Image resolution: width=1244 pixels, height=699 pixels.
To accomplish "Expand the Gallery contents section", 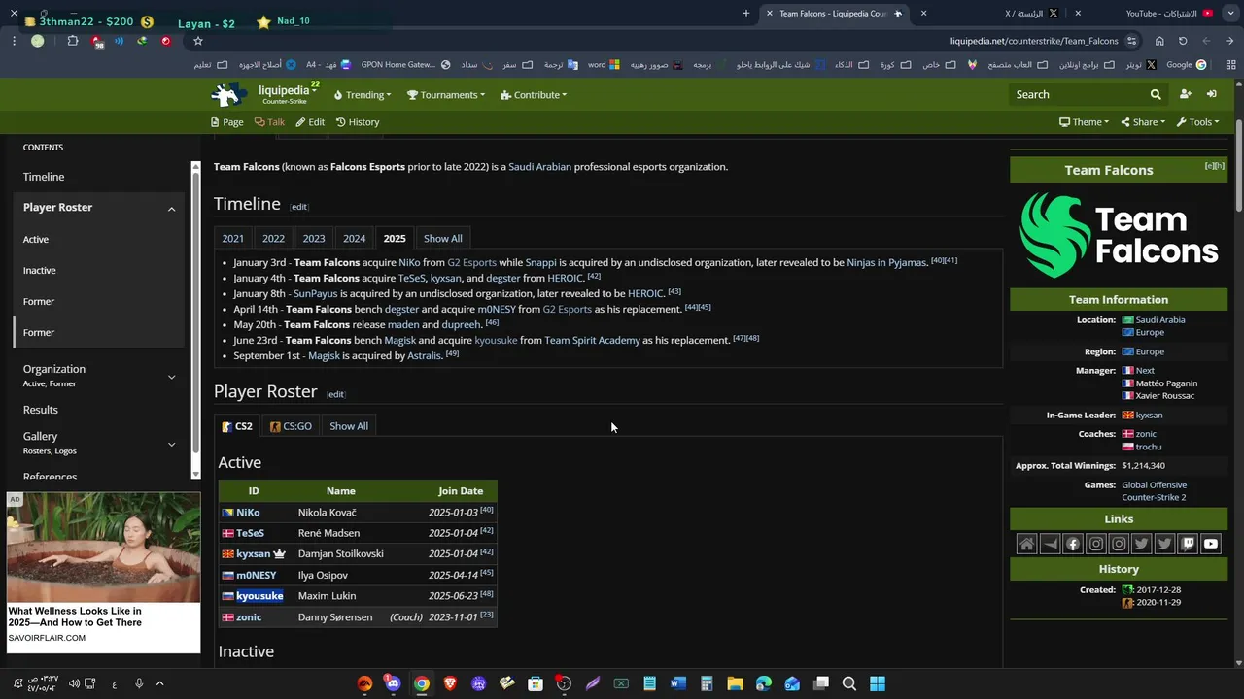I will point(172,444).
